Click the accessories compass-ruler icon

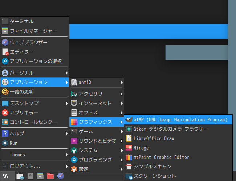74,94
